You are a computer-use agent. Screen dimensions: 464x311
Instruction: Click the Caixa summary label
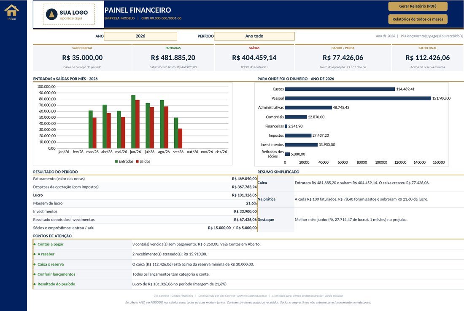tap(262, 183)
